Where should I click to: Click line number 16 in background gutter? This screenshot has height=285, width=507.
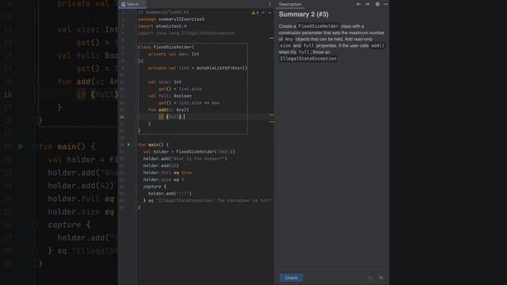tap(8, 95)
